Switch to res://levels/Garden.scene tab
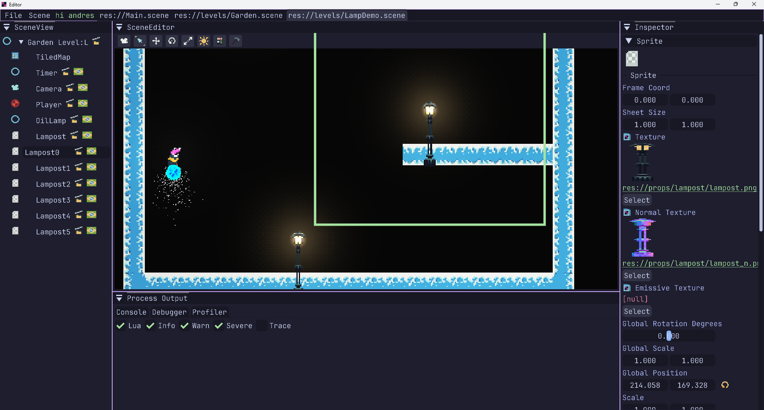The image size is (764, 410). click(228, 15)
